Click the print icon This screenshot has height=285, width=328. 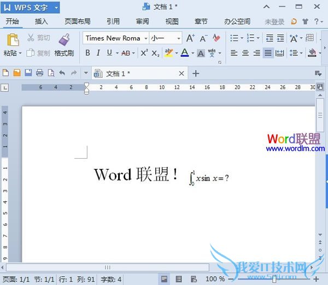pyautogui.click(x=39, y=73)
